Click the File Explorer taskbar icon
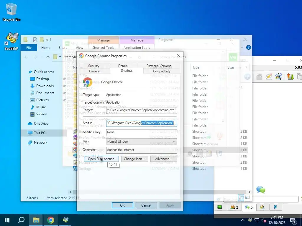The height and width of the screenshot is (226, 302). 36,220
